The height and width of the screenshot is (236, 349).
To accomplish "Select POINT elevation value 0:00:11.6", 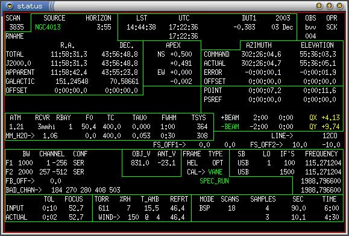I will [319, 91].
